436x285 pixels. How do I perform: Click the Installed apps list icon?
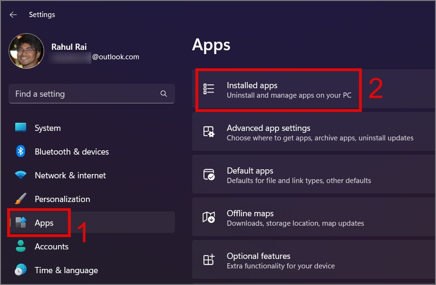point(209,89)
